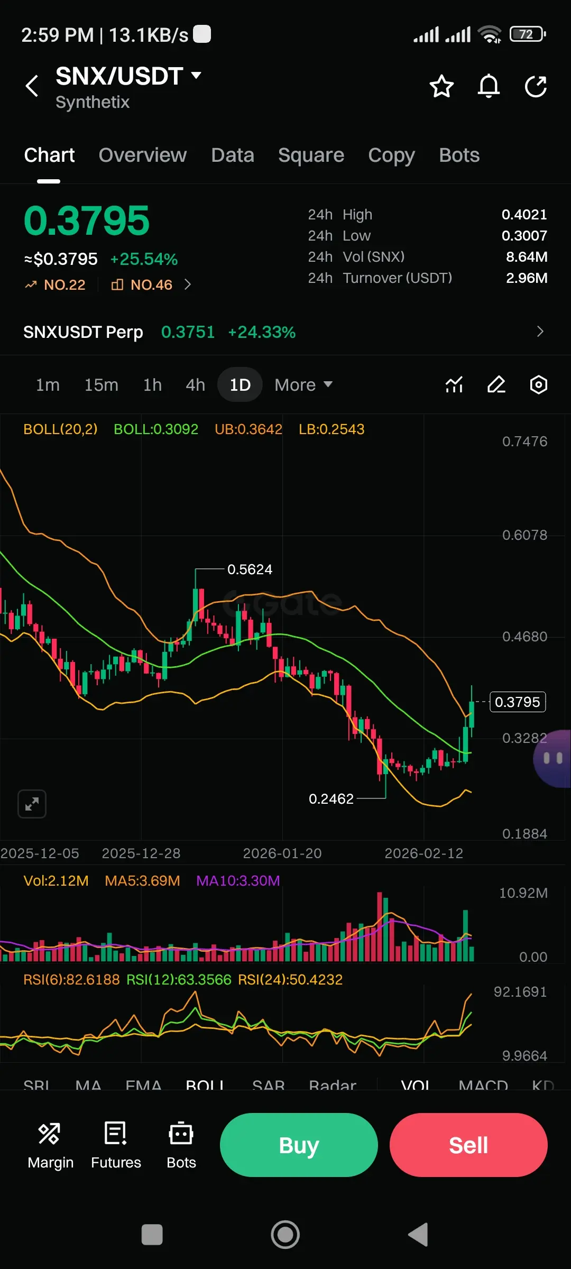Select the drawing pencil tool icon
The image size is (571, 1269).
click(x=496, y=384)
